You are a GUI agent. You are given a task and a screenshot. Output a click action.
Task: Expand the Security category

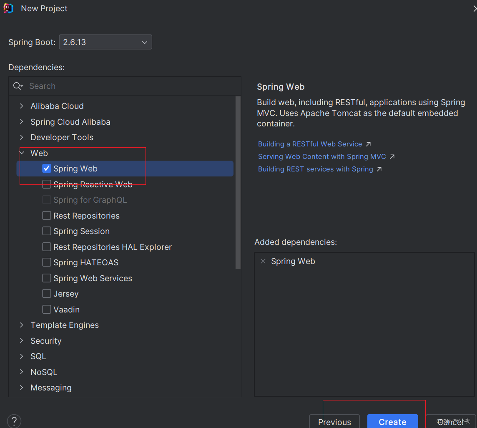(22, 341)
